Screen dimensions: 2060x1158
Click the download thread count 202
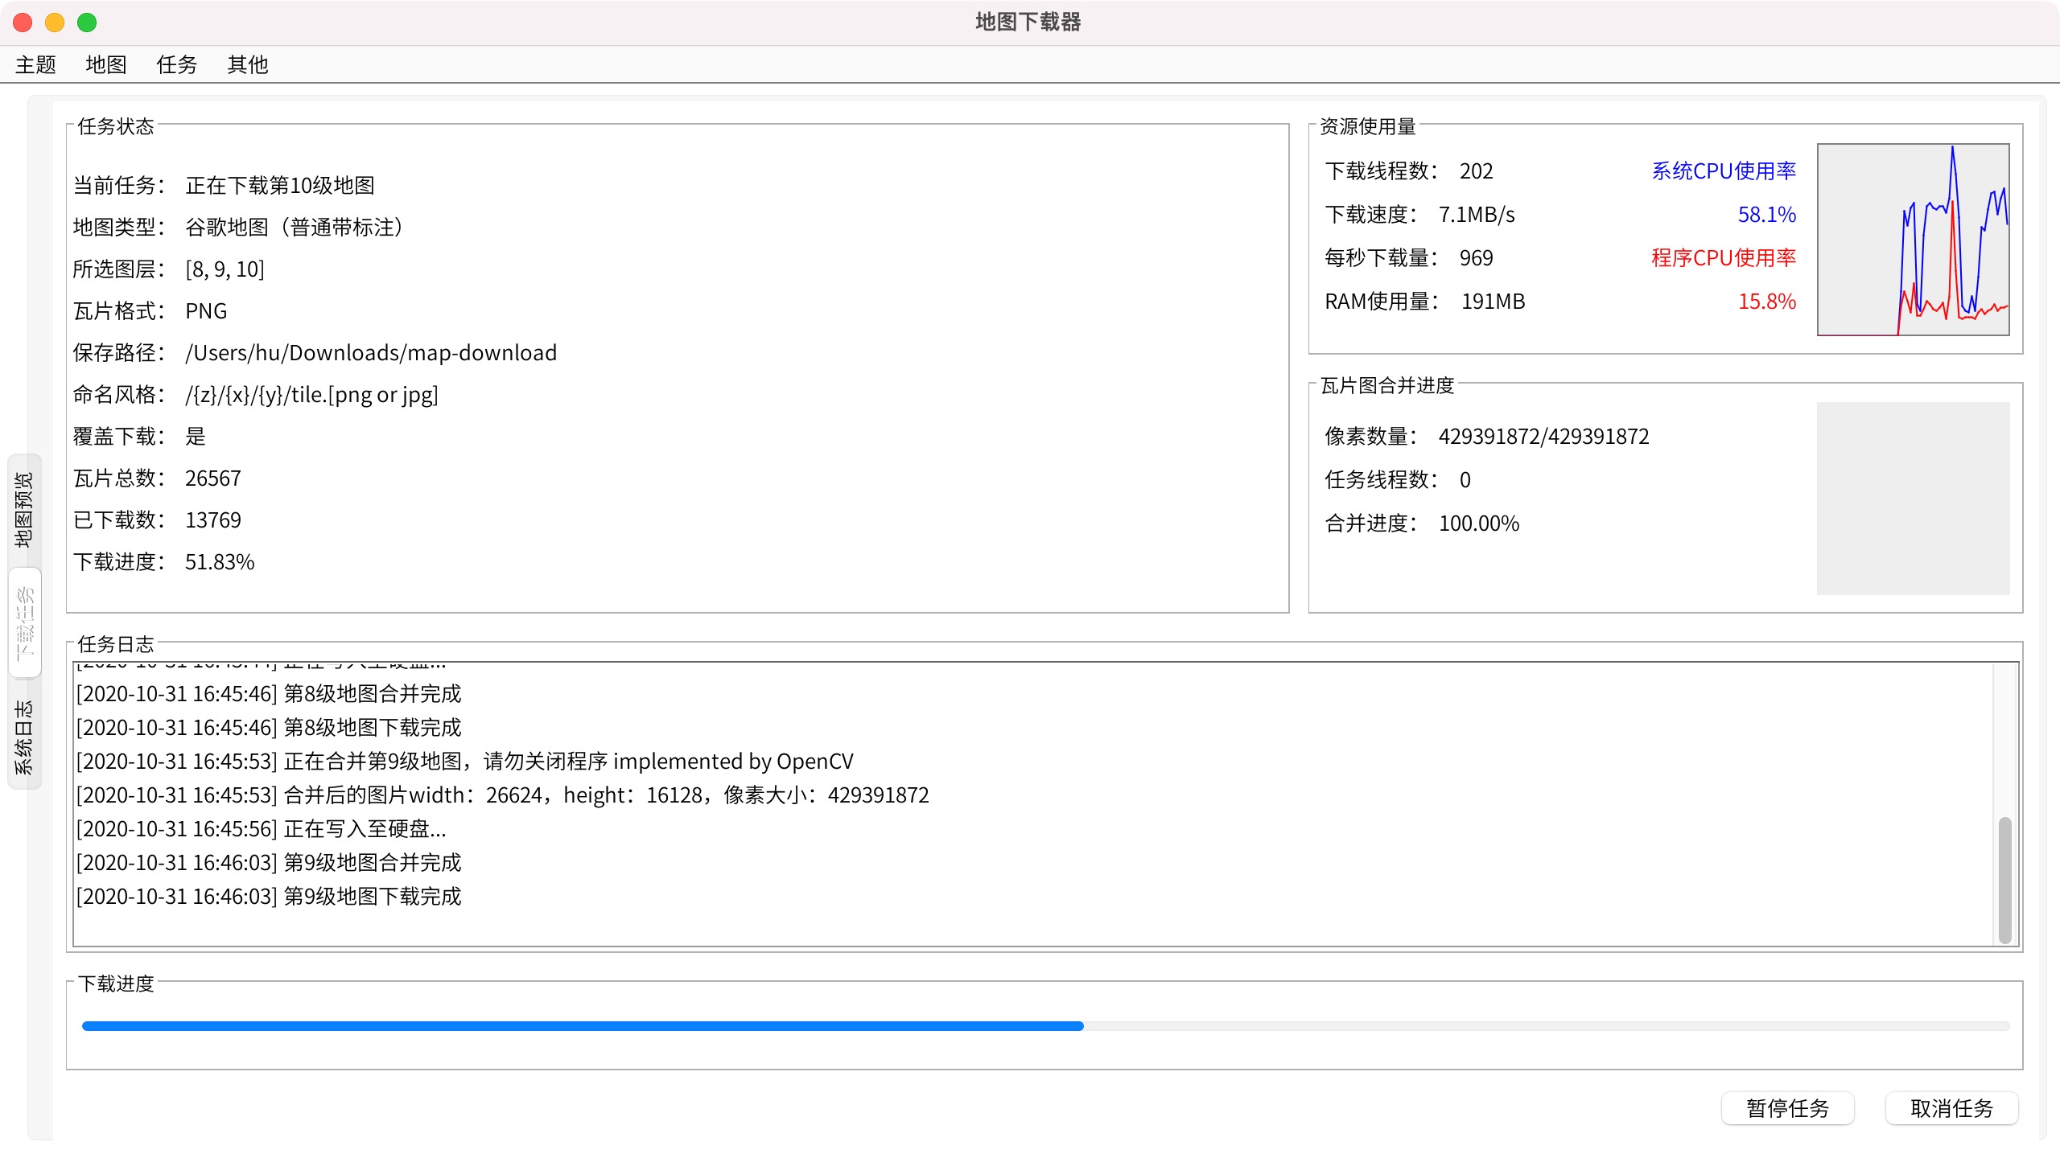1477,170
